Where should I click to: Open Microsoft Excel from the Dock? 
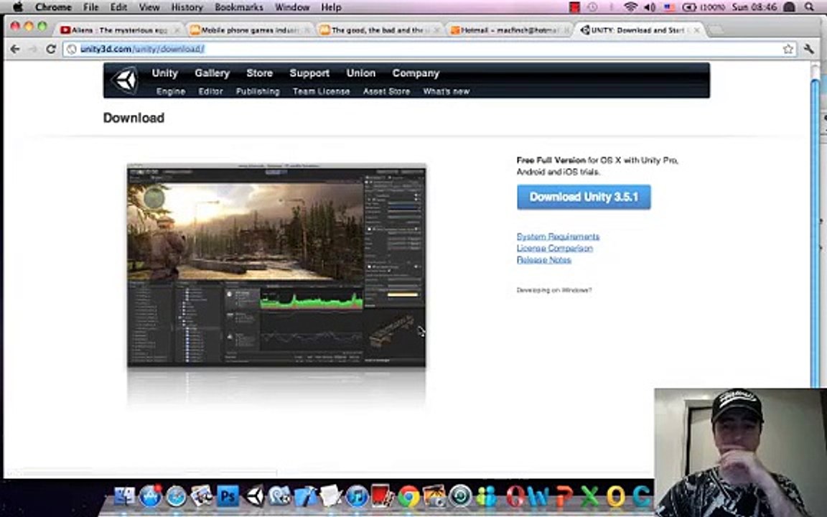(x=589, y=496)
